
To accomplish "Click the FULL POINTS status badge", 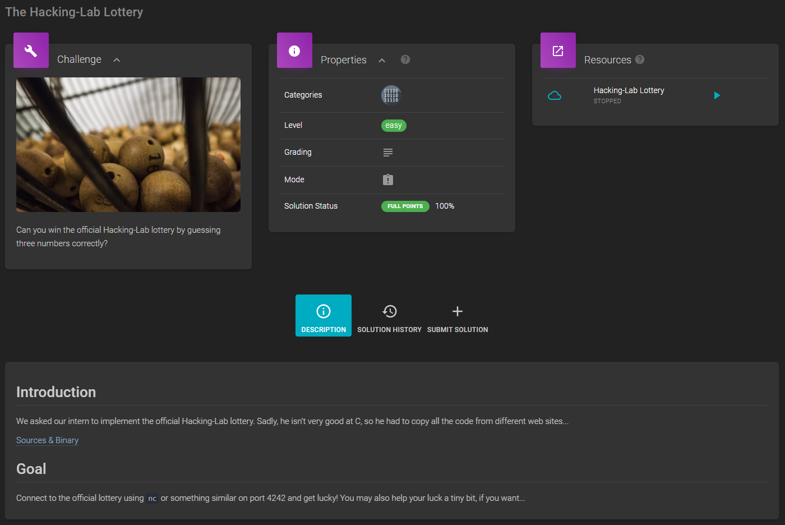I will (x=405, y=206).
